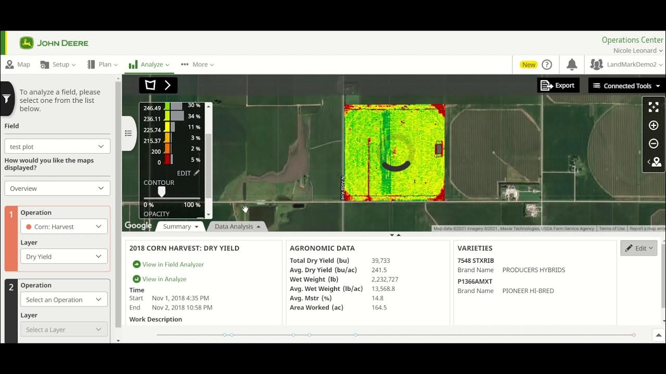
Task: Open the Corn: Harvest operation dropdown
Action: click(63, 226)
